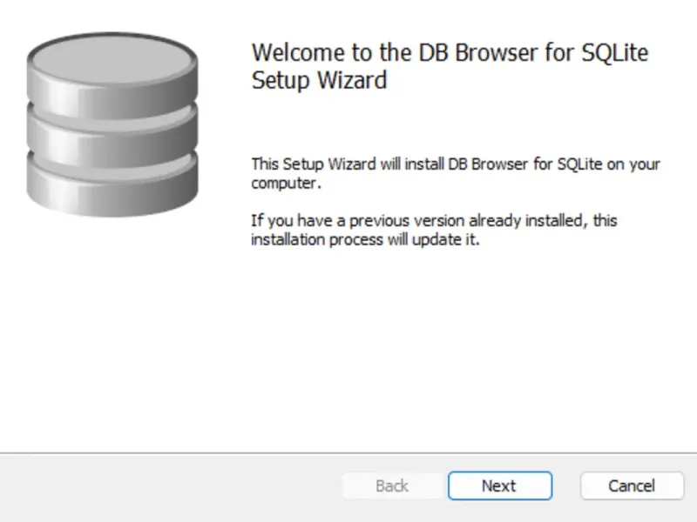Screen dimensions: 697x522
Task: Cancel the setup wizard
Action: click(631, 485)
